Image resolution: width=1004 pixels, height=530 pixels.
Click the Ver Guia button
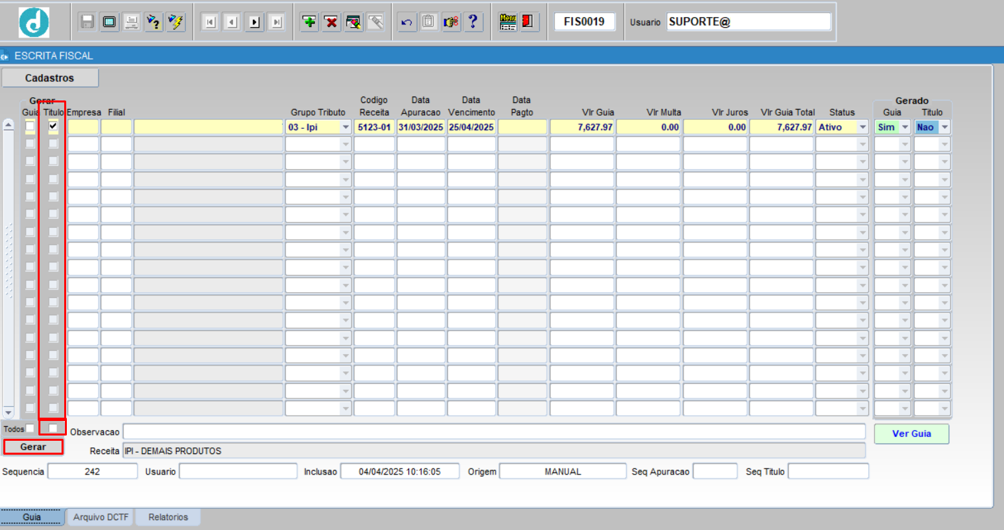point(911,434)
